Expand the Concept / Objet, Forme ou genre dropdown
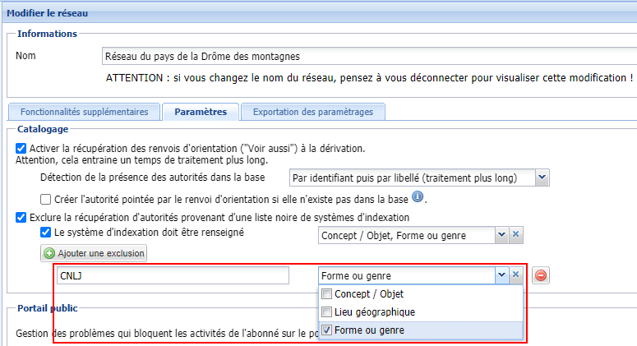The image size is (637, 346). tap(501, 235)
